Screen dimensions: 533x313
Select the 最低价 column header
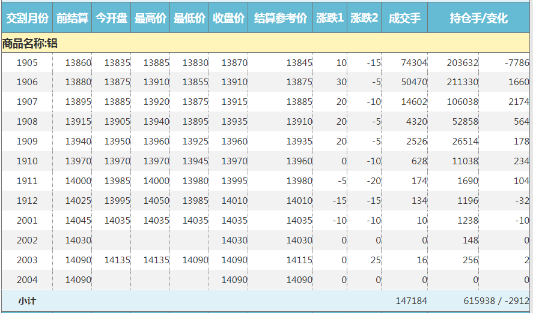pyautogui.click(x=189, y=19)
